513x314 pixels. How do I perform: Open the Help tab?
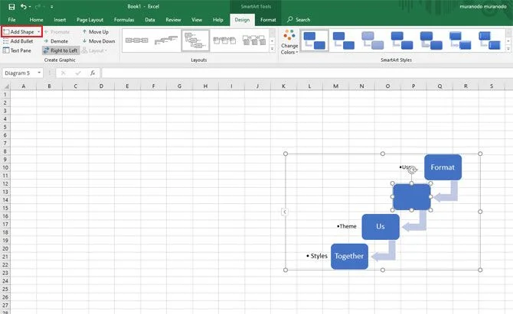tap(218, 20)
